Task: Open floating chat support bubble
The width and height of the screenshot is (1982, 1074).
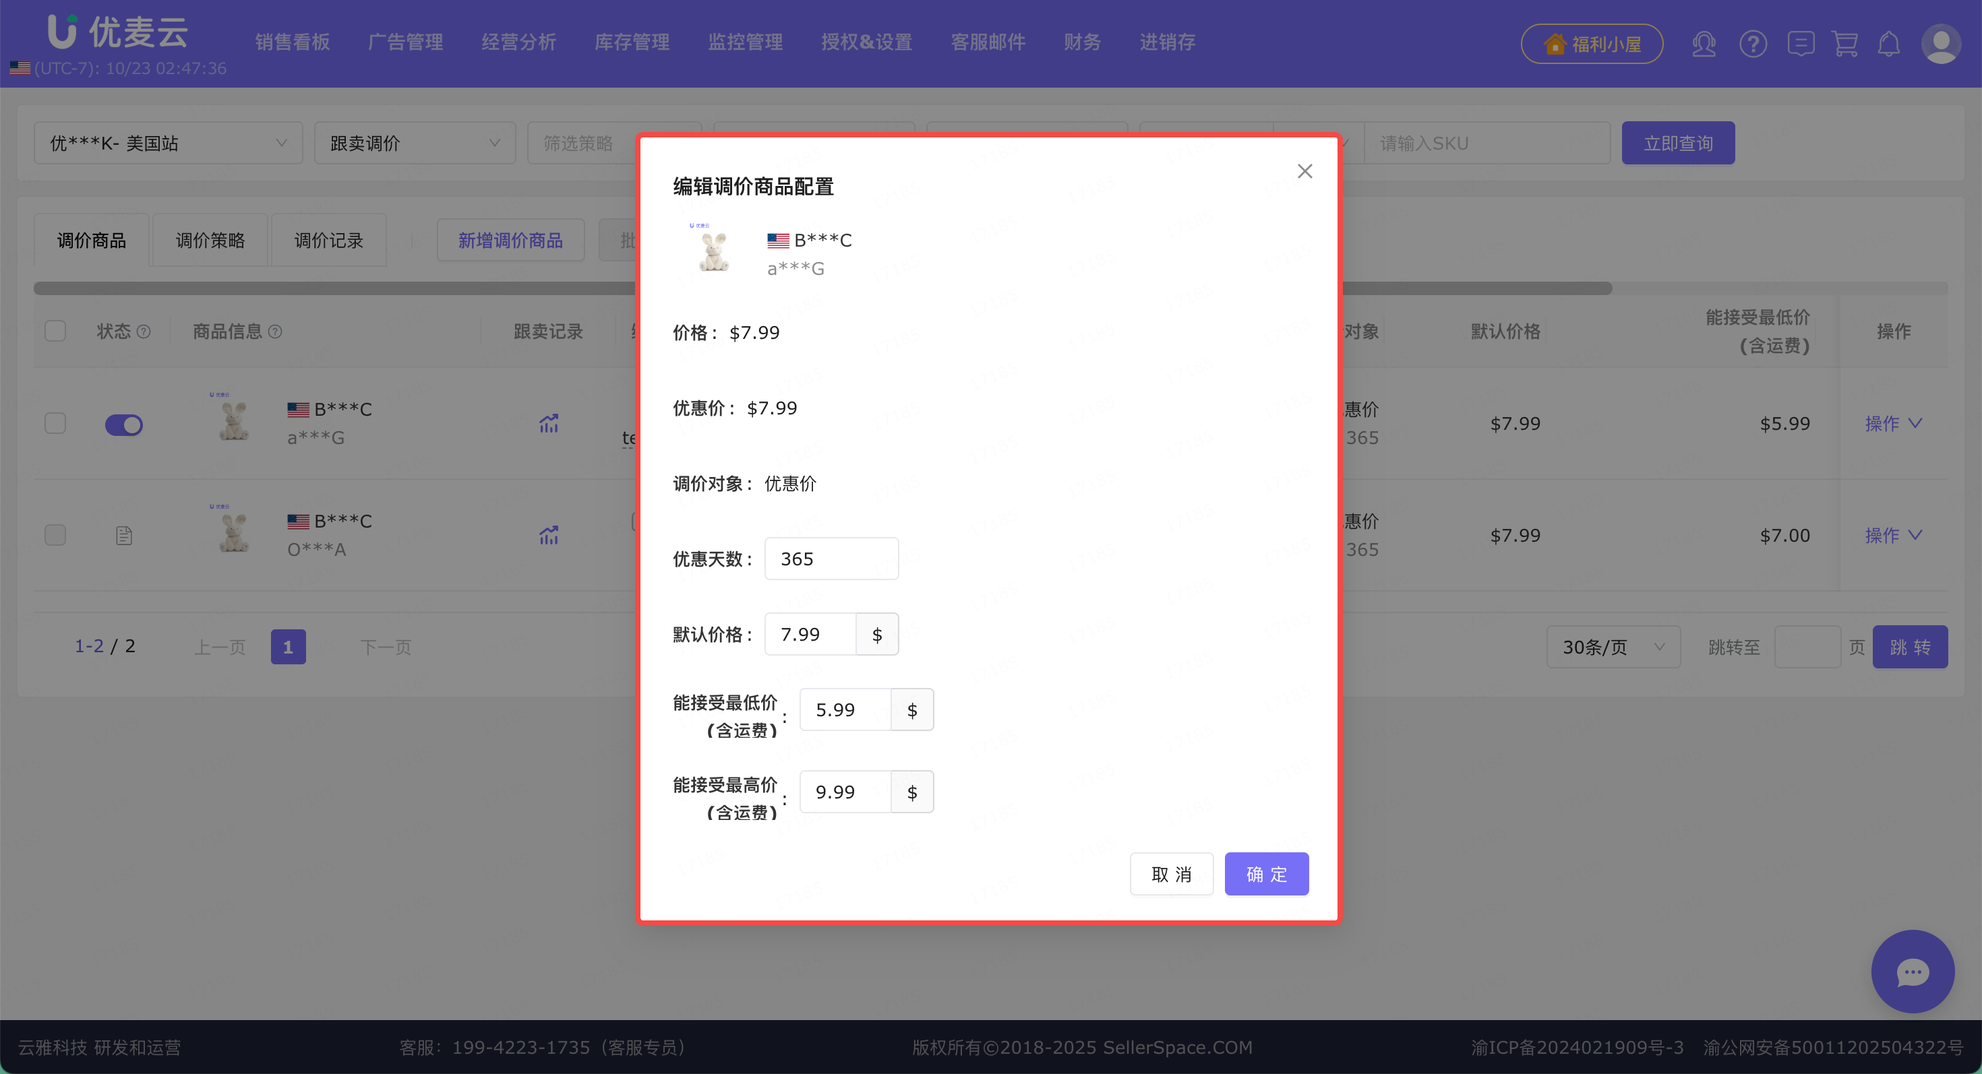Action: (1912, 971)
